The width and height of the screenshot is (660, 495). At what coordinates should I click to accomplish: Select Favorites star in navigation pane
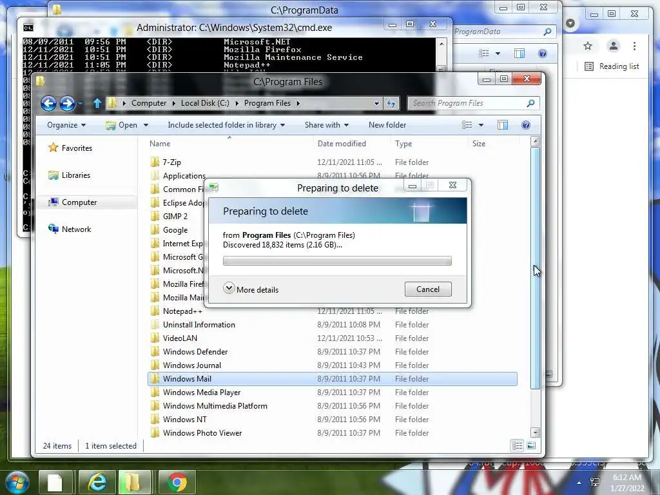53,148
